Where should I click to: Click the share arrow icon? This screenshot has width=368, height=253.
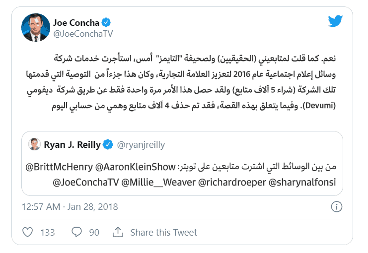pyautogui.click(x=118, y=232)
